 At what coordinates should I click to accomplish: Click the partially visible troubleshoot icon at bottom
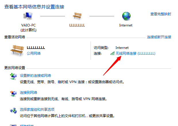pos(13,125)
